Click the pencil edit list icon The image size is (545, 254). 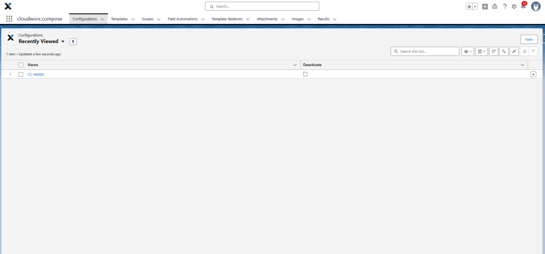tap(514, 52)
